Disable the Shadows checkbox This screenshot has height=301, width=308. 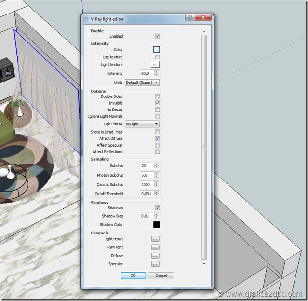[157, 208]
